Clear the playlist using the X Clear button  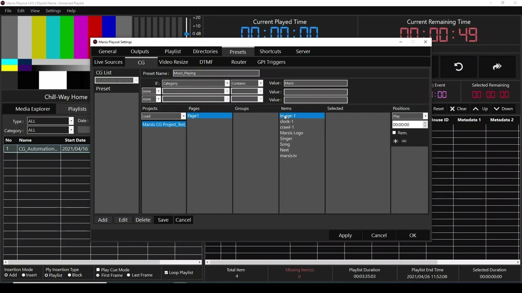tap(458, 109)
